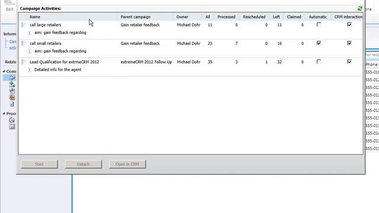Click Rescheduled value '1' for Lead Qualification row
The height and width of the screenshot is (213, 379).
point(266,62)
